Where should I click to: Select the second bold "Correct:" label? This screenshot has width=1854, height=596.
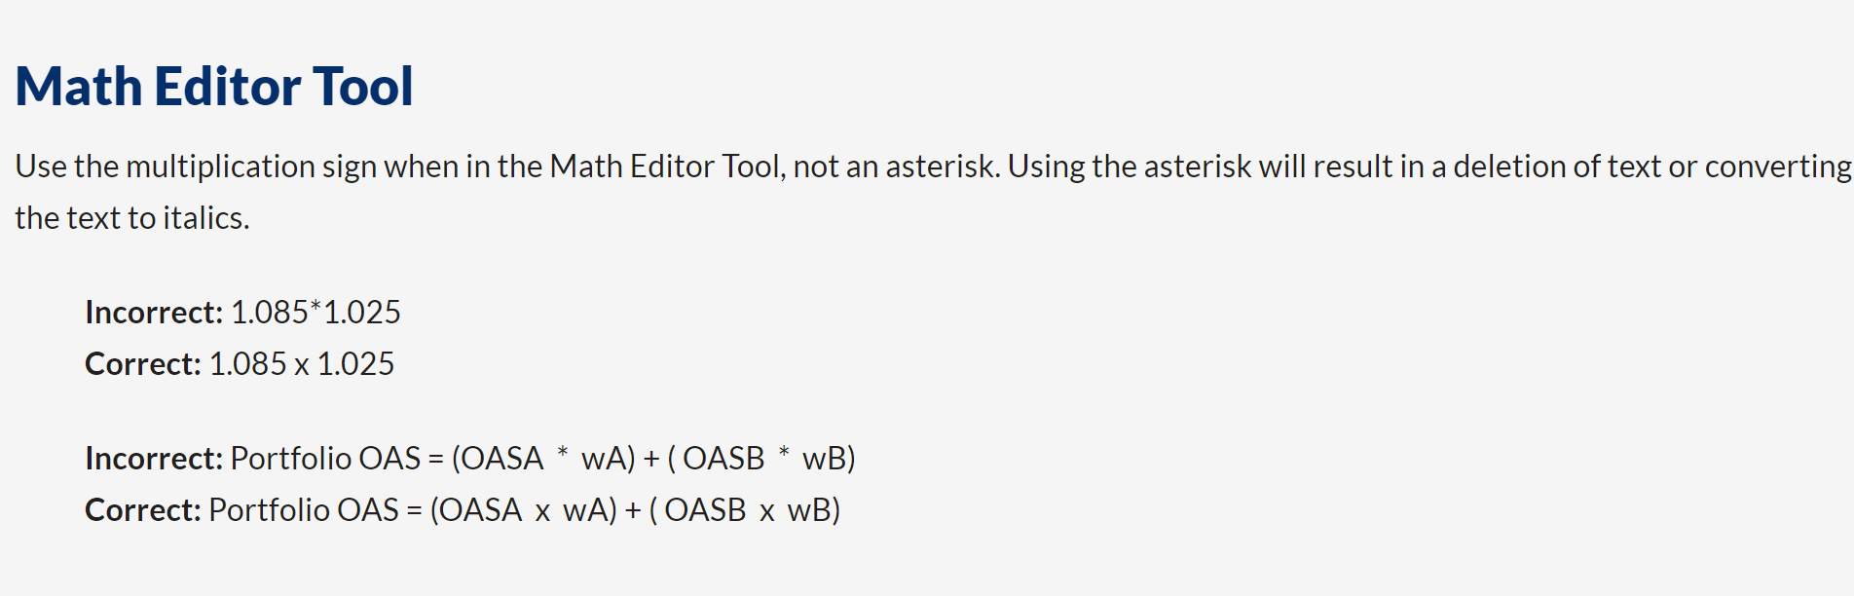[x=143, y=510]
